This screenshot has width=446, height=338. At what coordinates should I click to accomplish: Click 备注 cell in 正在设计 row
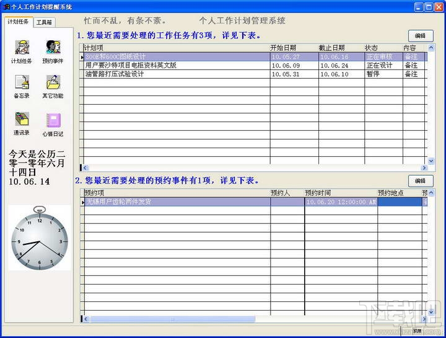[x=414, y=66]
